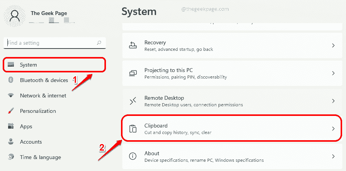
Task: Select System in the sidebar
Action: click(54, 65)
